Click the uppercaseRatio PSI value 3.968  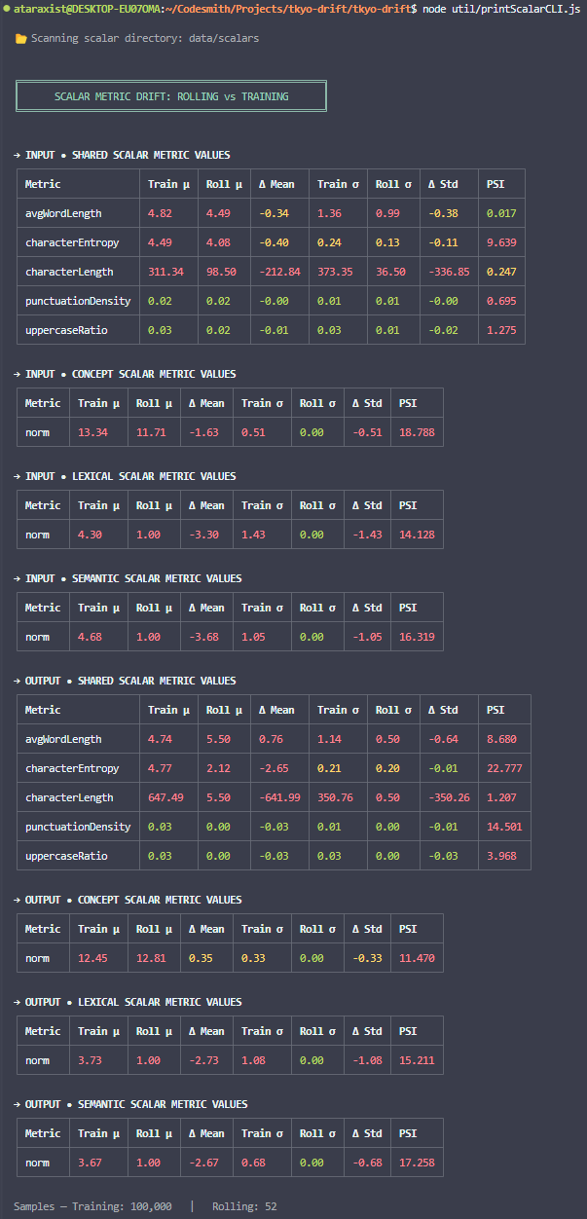(x=501, y=856)
